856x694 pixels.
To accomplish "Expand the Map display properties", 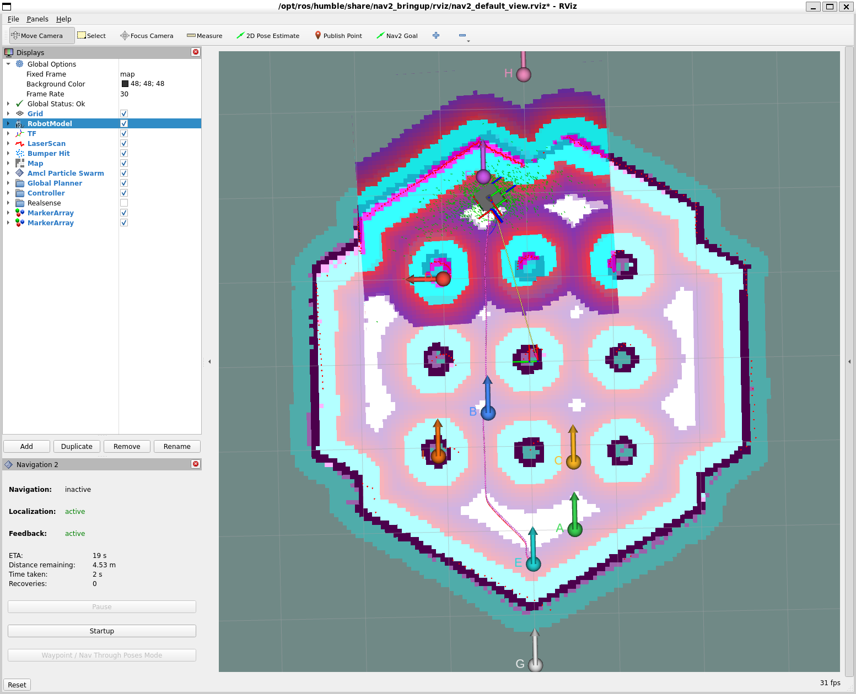I will point(8,163).
